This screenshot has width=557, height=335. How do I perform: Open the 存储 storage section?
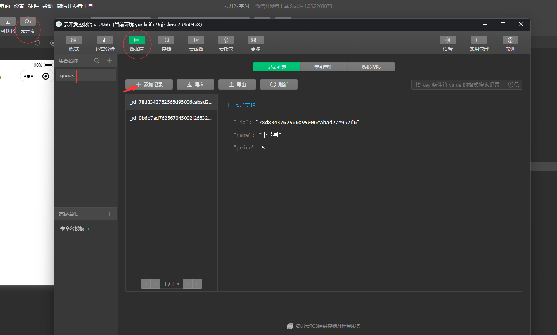click(166, 44)
